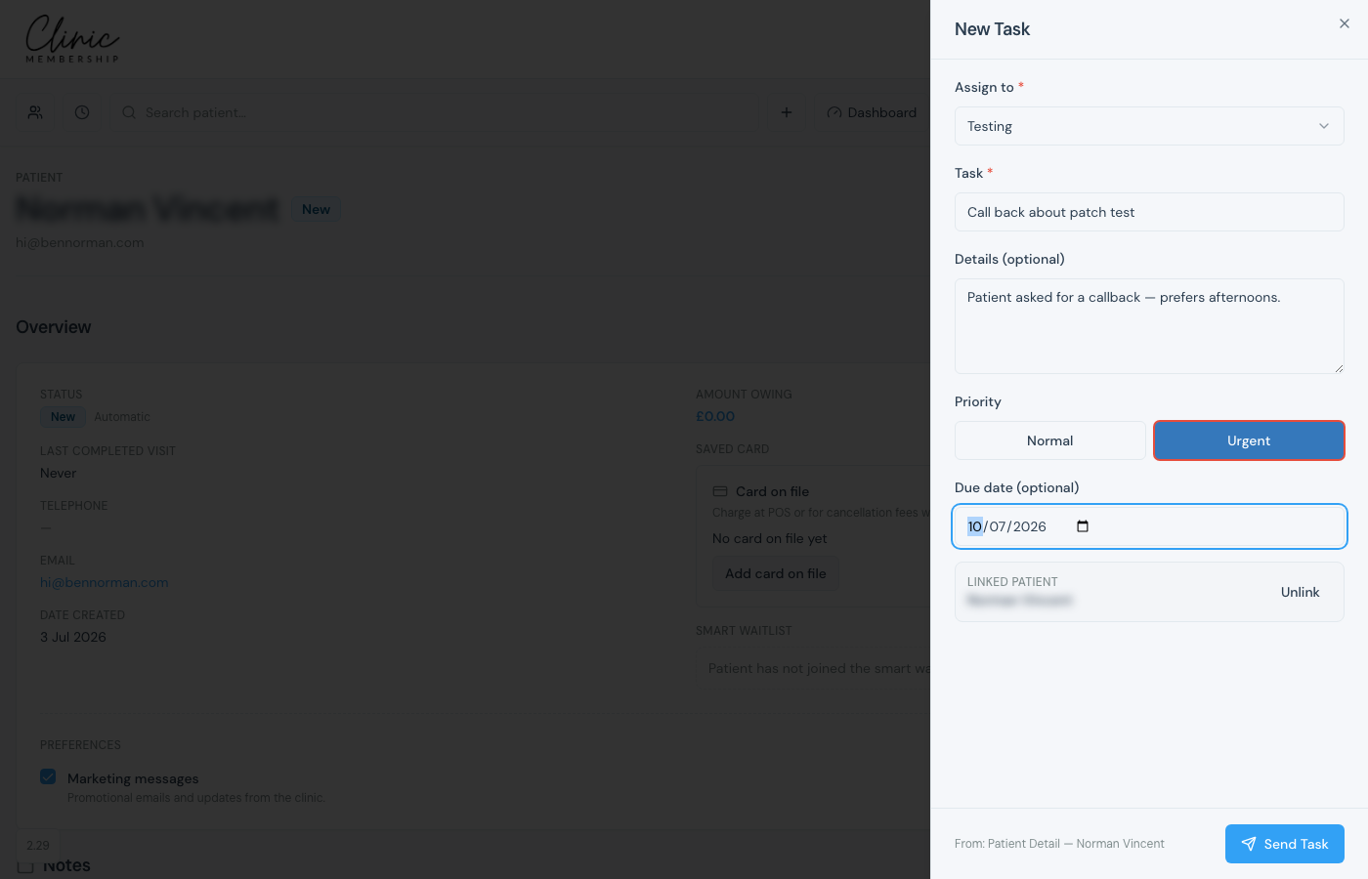
Task: Click the due date field
Action: click(x=1149, y=526)
